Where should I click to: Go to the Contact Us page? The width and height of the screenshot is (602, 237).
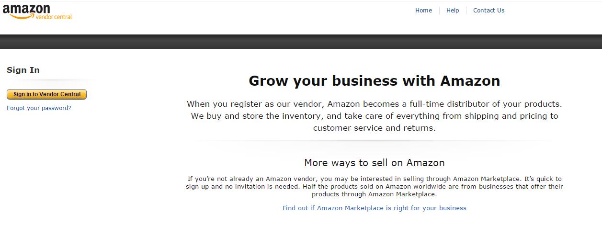click(488, 11)
